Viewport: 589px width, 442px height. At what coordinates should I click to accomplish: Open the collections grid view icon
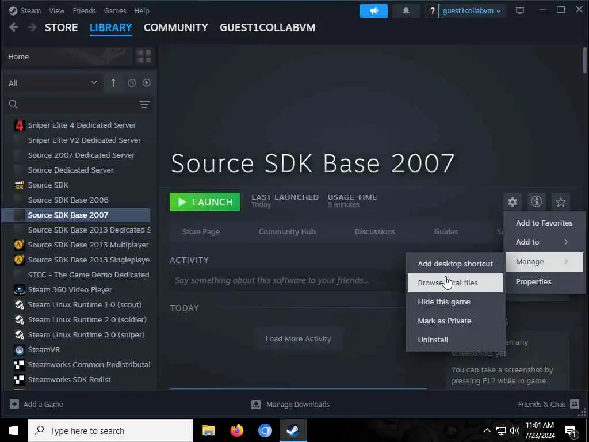pyautogui.click(x=144, y=57)
